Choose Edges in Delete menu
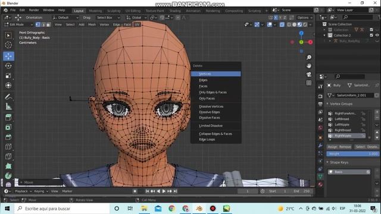 click(x=216, y=80)
